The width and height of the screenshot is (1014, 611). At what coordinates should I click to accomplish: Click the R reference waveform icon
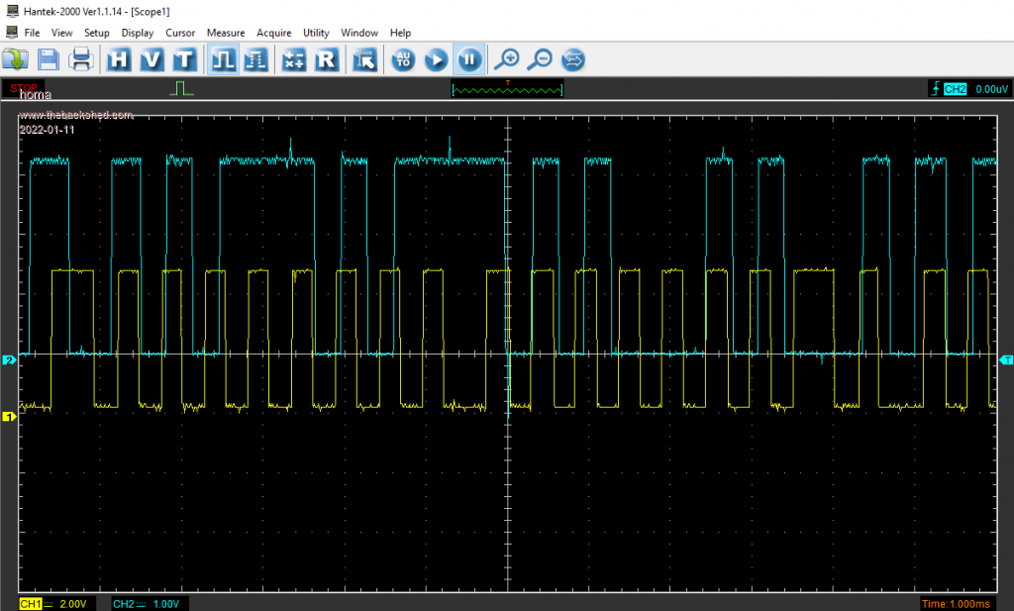point(326,59)
